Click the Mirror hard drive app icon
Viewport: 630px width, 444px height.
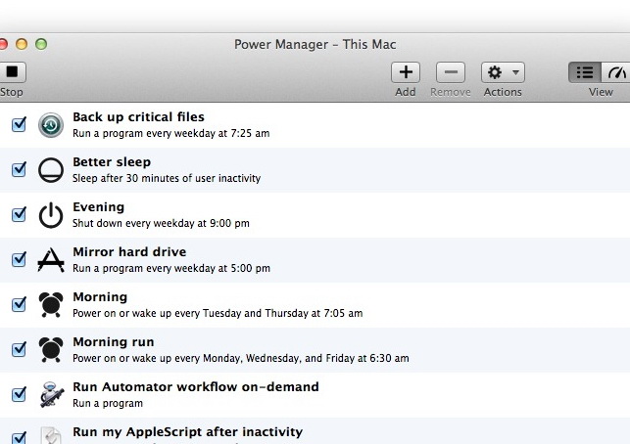click(x=51, y=260)
